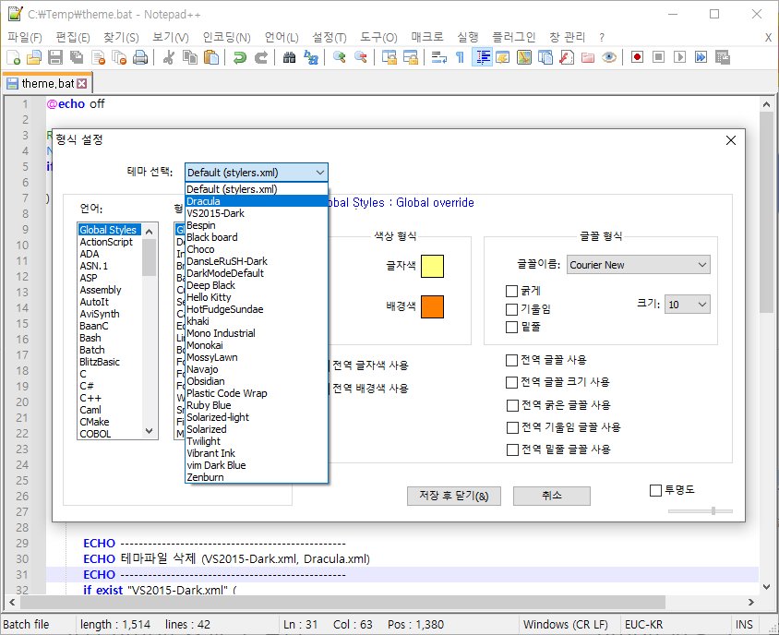Click the Save Recorded Macro icon
The image size is (779, 635).
coord(723,57)
